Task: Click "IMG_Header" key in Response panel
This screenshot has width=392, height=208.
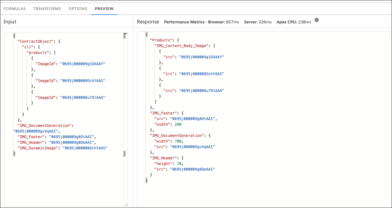Action: click(x=163, y=158)
